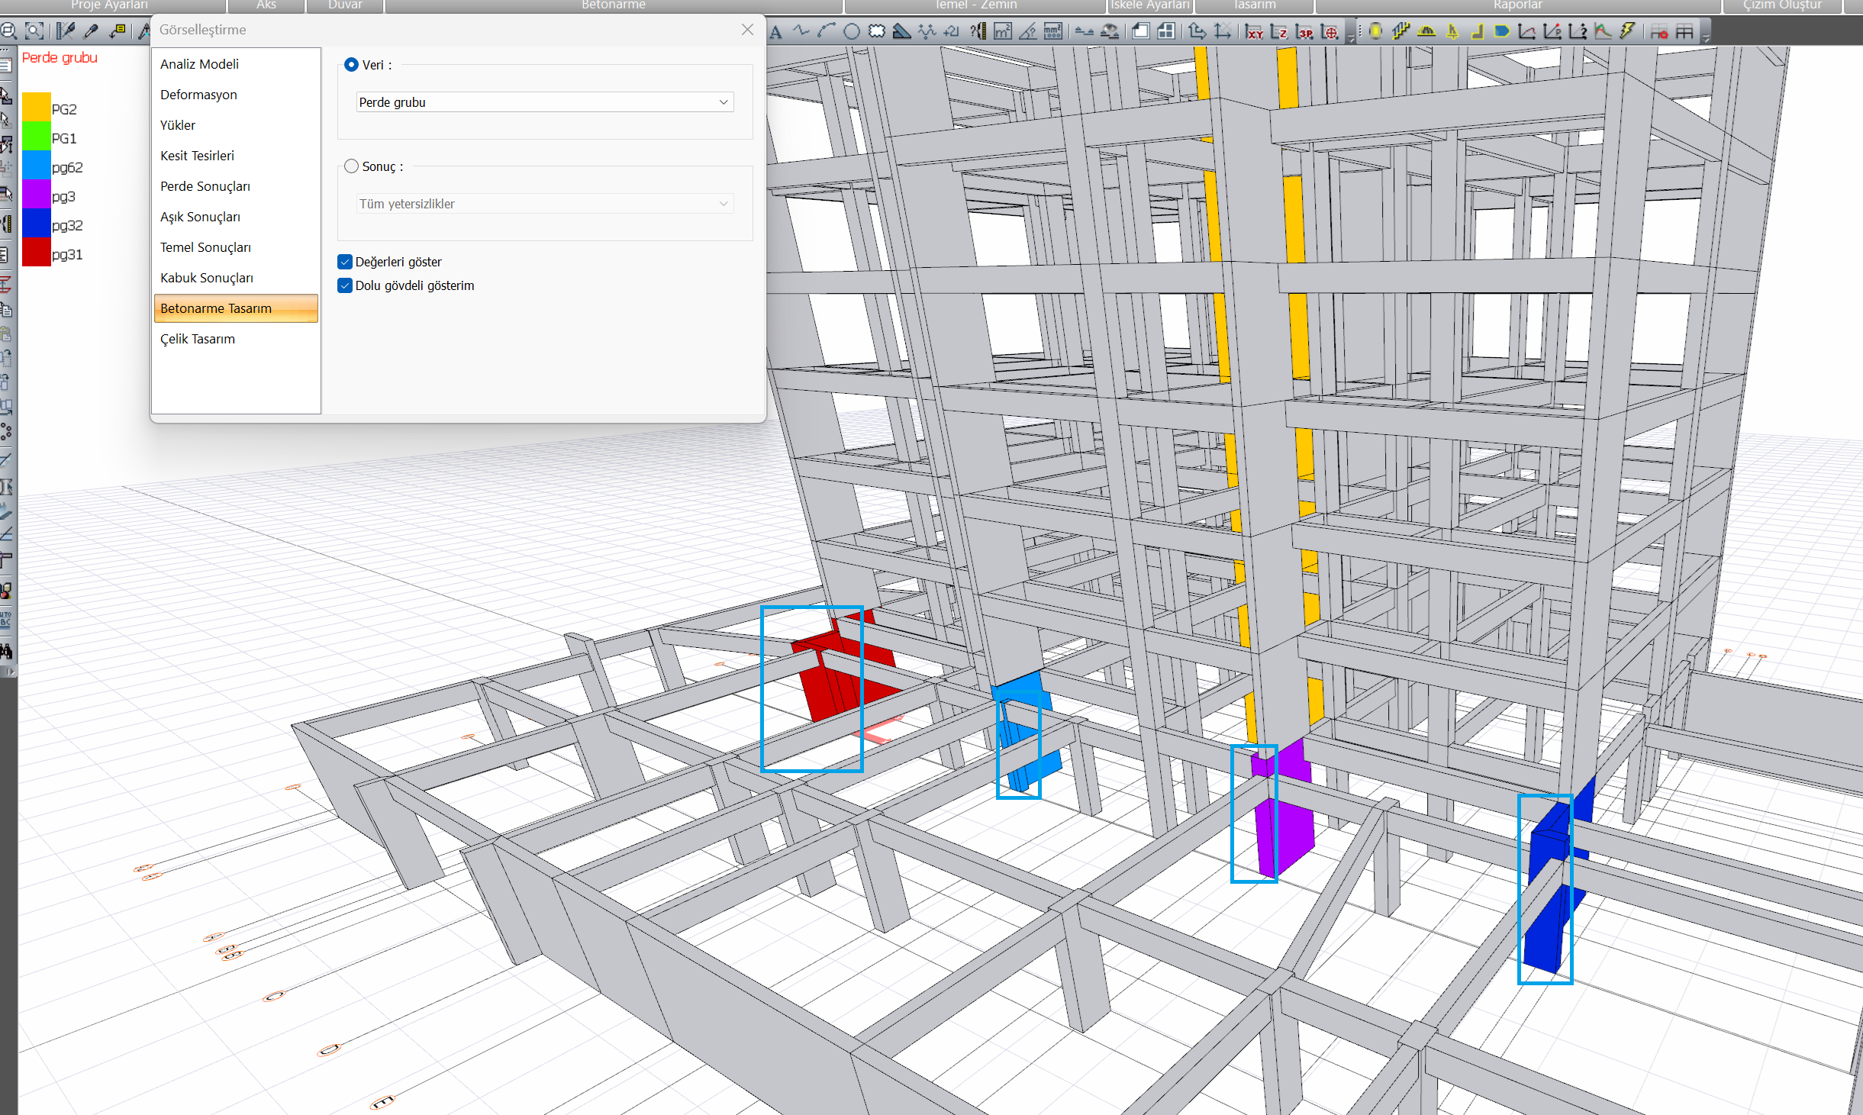Viewport: 1863px width, 1115px height.
Task: Click the 'Raporlar' ribbon group label
Action: [x=1517, y=5]
